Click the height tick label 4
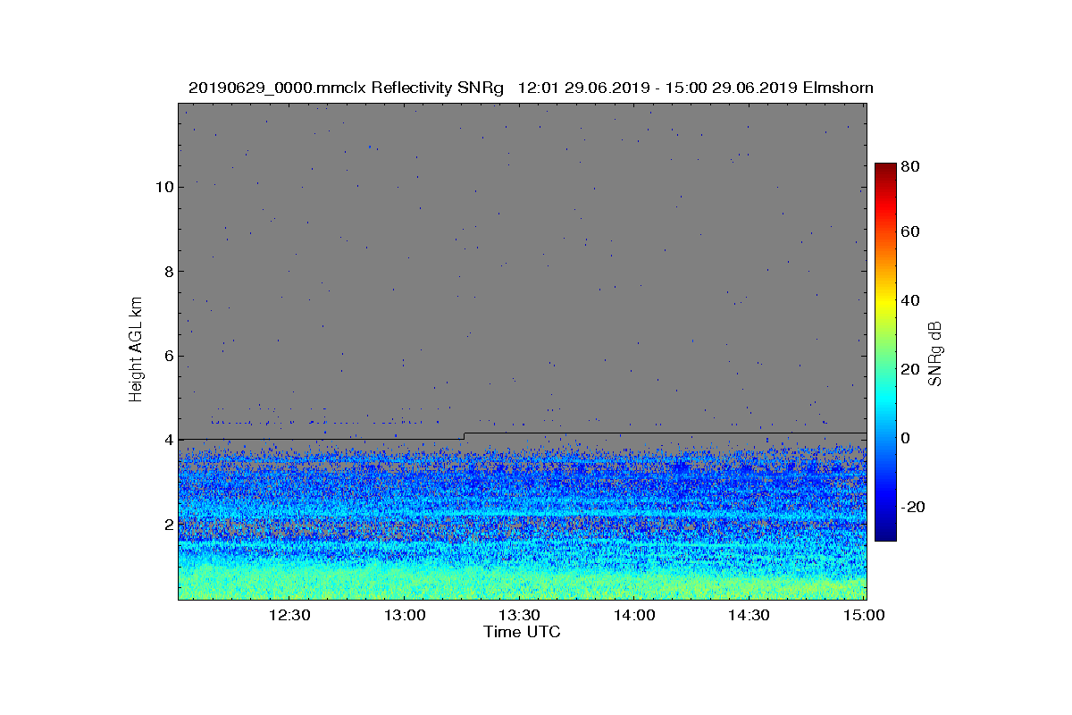The height and width of the screenshot is (715, 1072). click(x=168, y=440)
